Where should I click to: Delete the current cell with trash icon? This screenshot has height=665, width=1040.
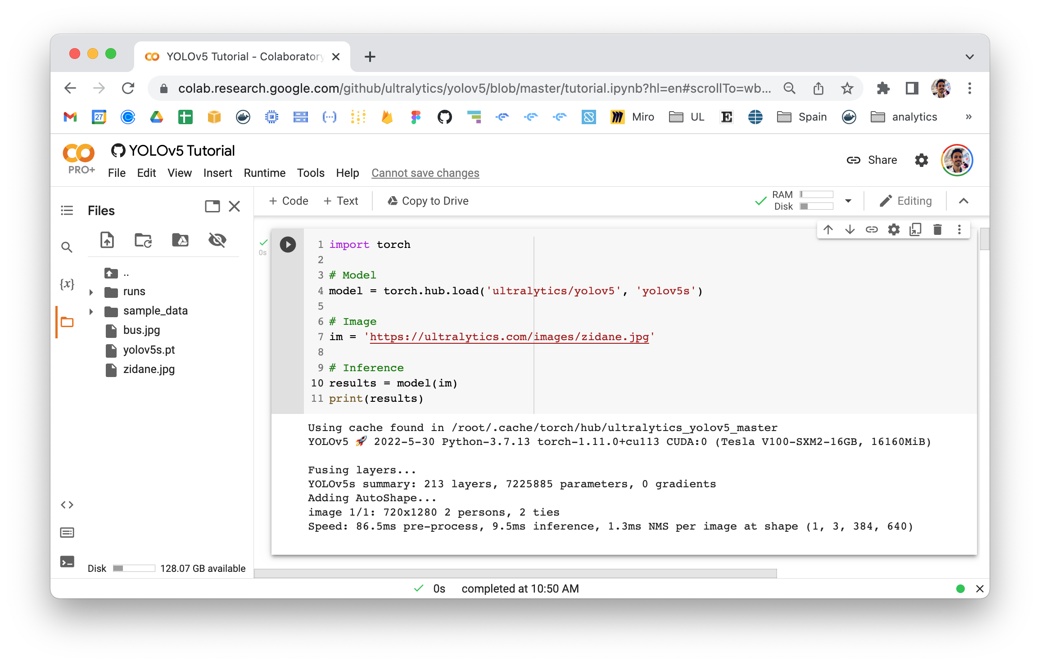(x=937, y=229)
